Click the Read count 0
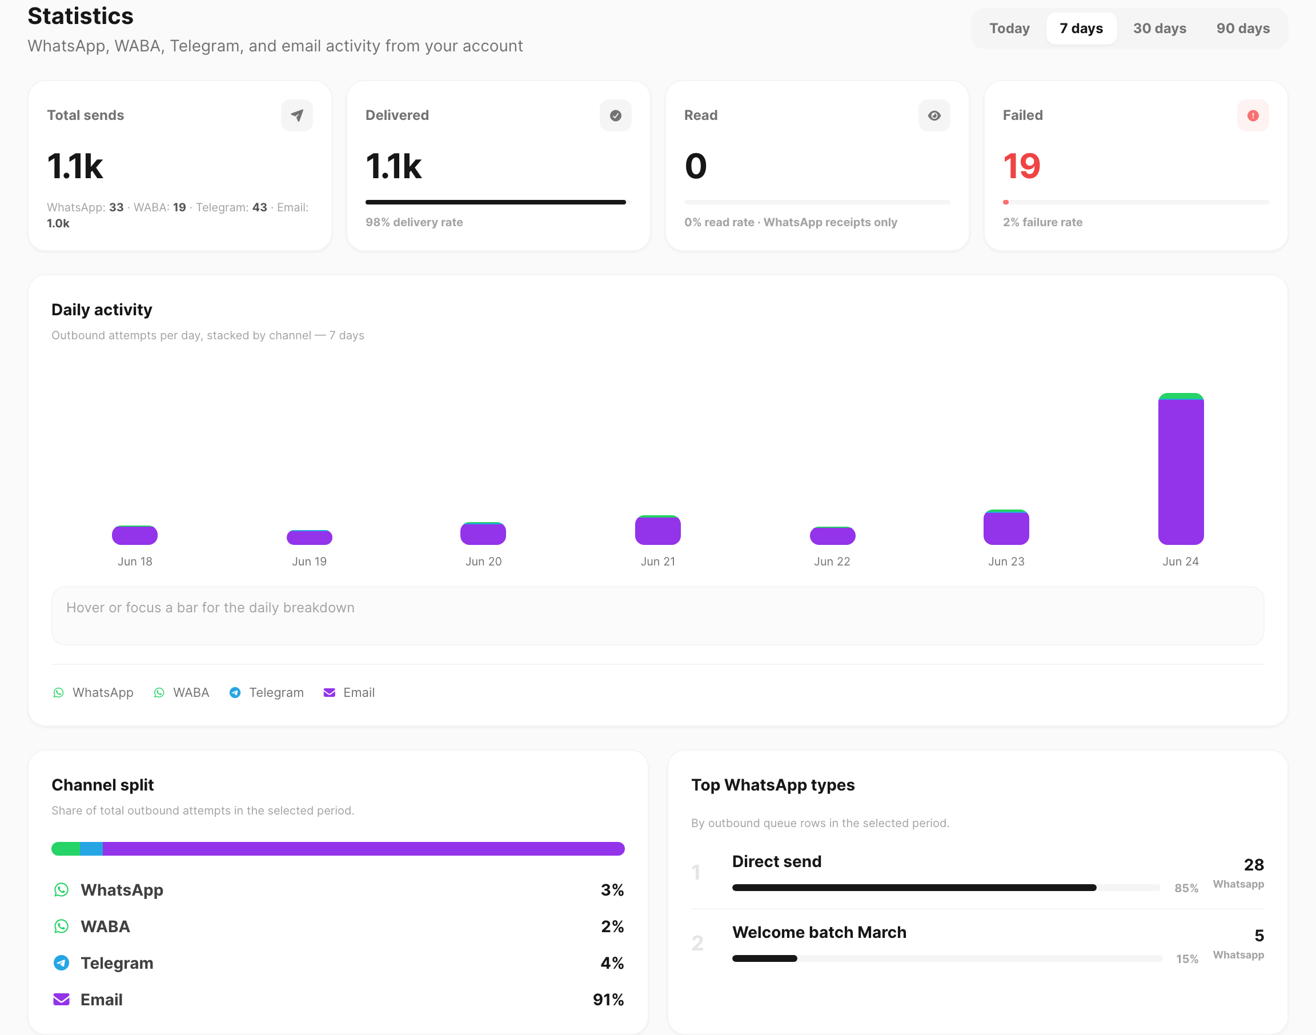The image size is (1316, 1035). (x=696, y=166)
